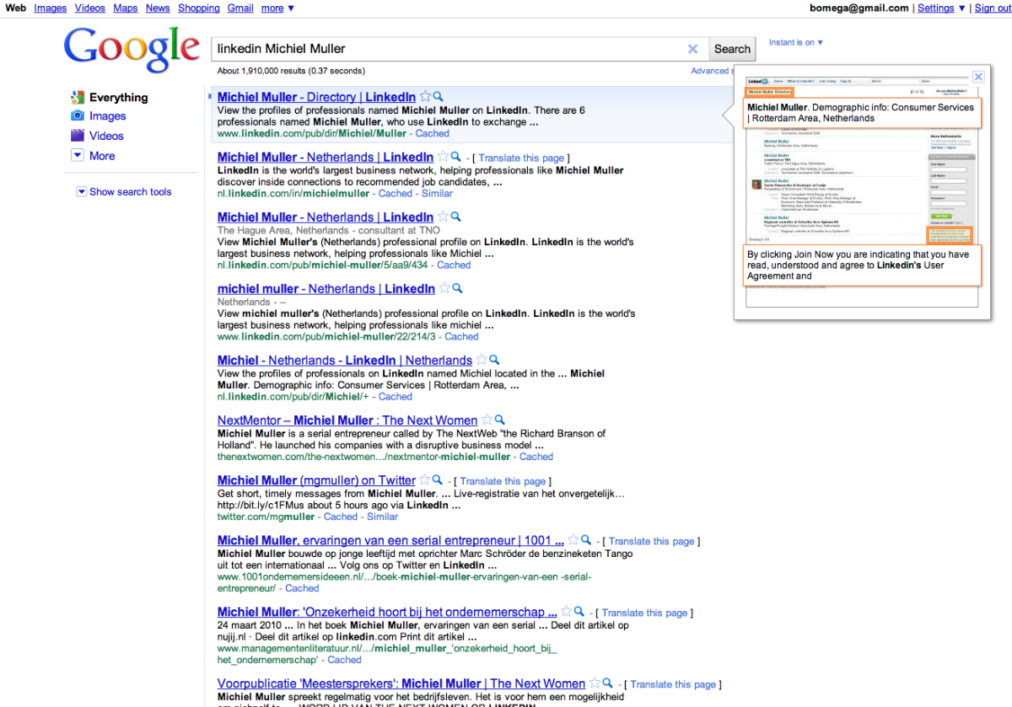Open Cached version of thenextwomen.com result
This screenshot has height=707, width=1012.
coord(536,457)
